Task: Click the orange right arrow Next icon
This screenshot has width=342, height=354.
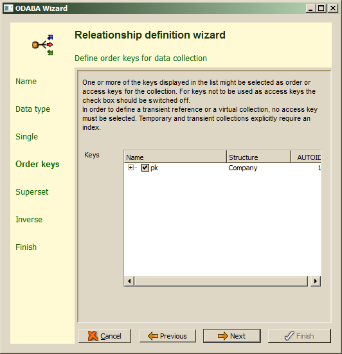Action: [x=223, y=336]
